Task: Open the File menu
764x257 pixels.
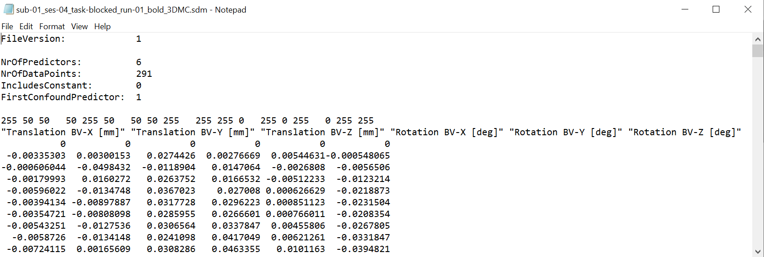Action: click(7, 27)
